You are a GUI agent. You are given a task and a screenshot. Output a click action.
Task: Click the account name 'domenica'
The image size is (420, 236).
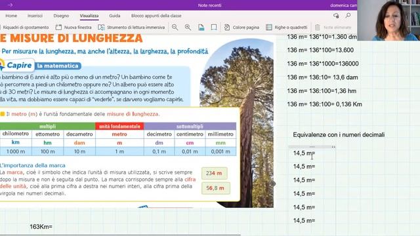(339, 5)
